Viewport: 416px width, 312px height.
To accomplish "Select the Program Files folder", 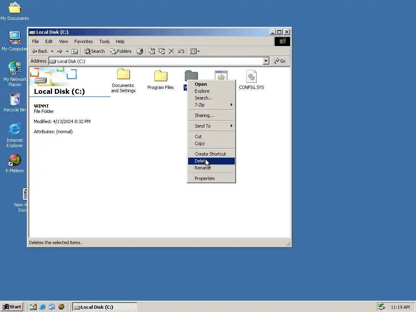I will 160,80.
